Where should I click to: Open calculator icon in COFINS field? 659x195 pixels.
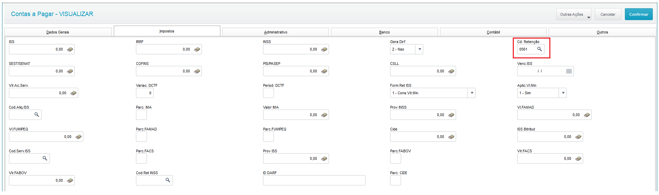click(x=197, y=71)
